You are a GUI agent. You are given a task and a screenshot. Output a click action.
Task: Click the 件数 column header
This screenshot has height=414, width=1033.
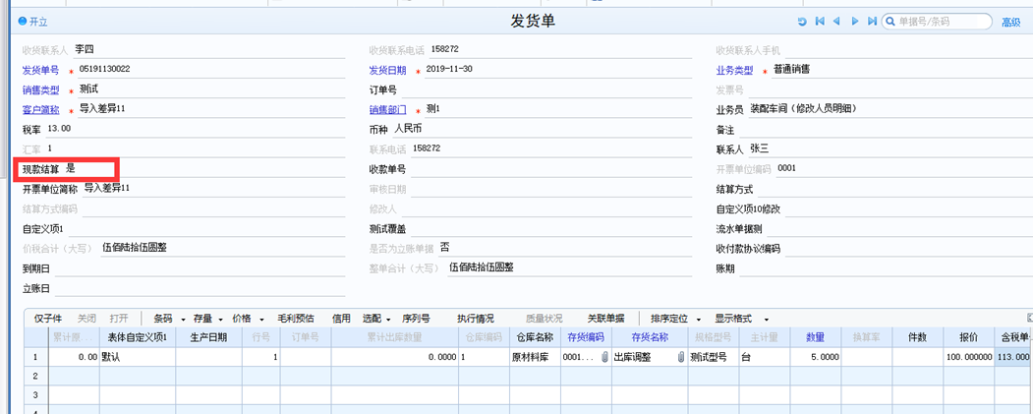[918, 337]
